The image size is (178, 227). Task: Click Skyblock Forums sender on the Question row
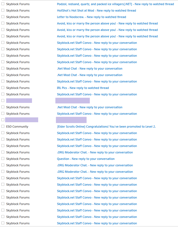(x=18, y=159)
